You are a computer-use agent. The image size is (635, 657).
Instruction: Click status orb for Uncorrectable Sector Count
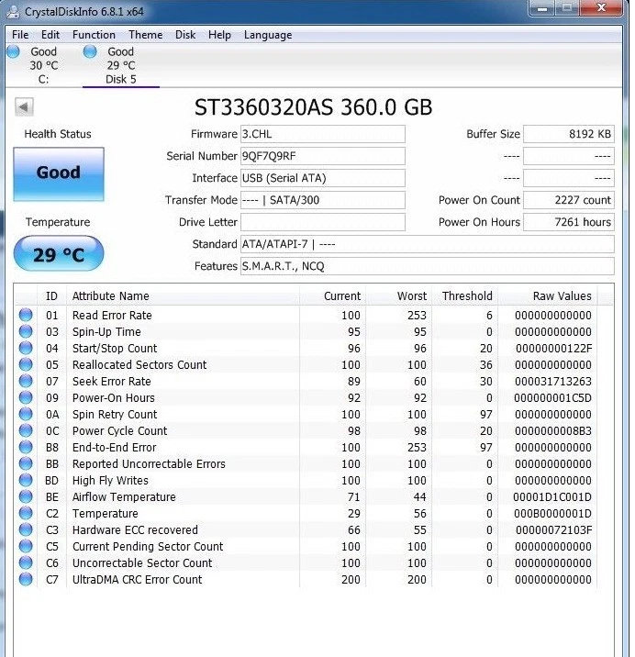(26, 562)
